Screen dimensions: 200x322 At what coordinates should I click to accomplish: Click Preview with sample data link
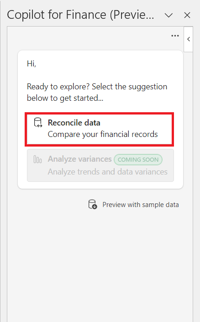141,205
